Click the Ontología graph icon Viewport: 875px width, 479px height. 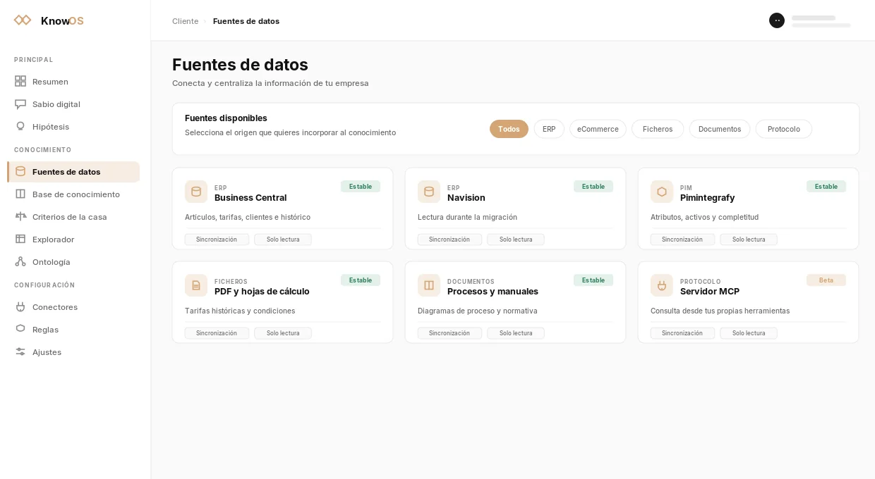coord(20,261)
